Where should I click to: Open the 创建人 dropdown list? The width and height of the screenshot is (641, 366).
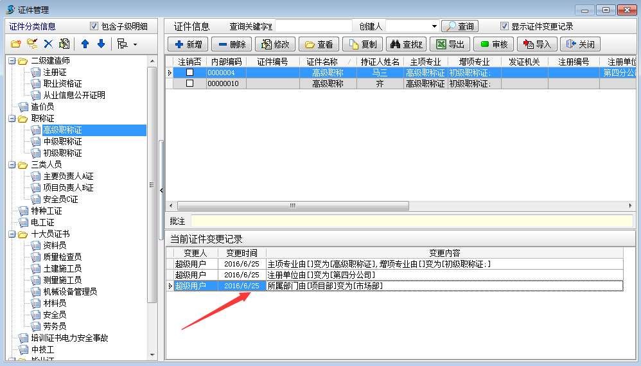pyautogui.click(x=434, y=26)
